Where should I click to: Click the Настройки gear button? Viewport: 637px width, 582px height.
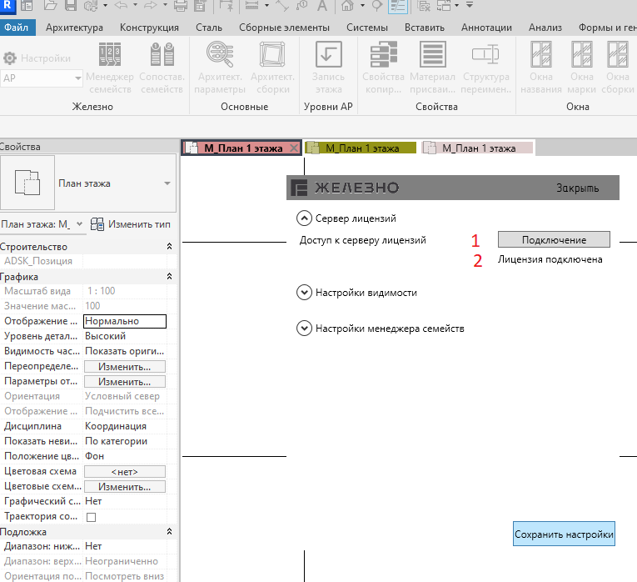[37, 58]
